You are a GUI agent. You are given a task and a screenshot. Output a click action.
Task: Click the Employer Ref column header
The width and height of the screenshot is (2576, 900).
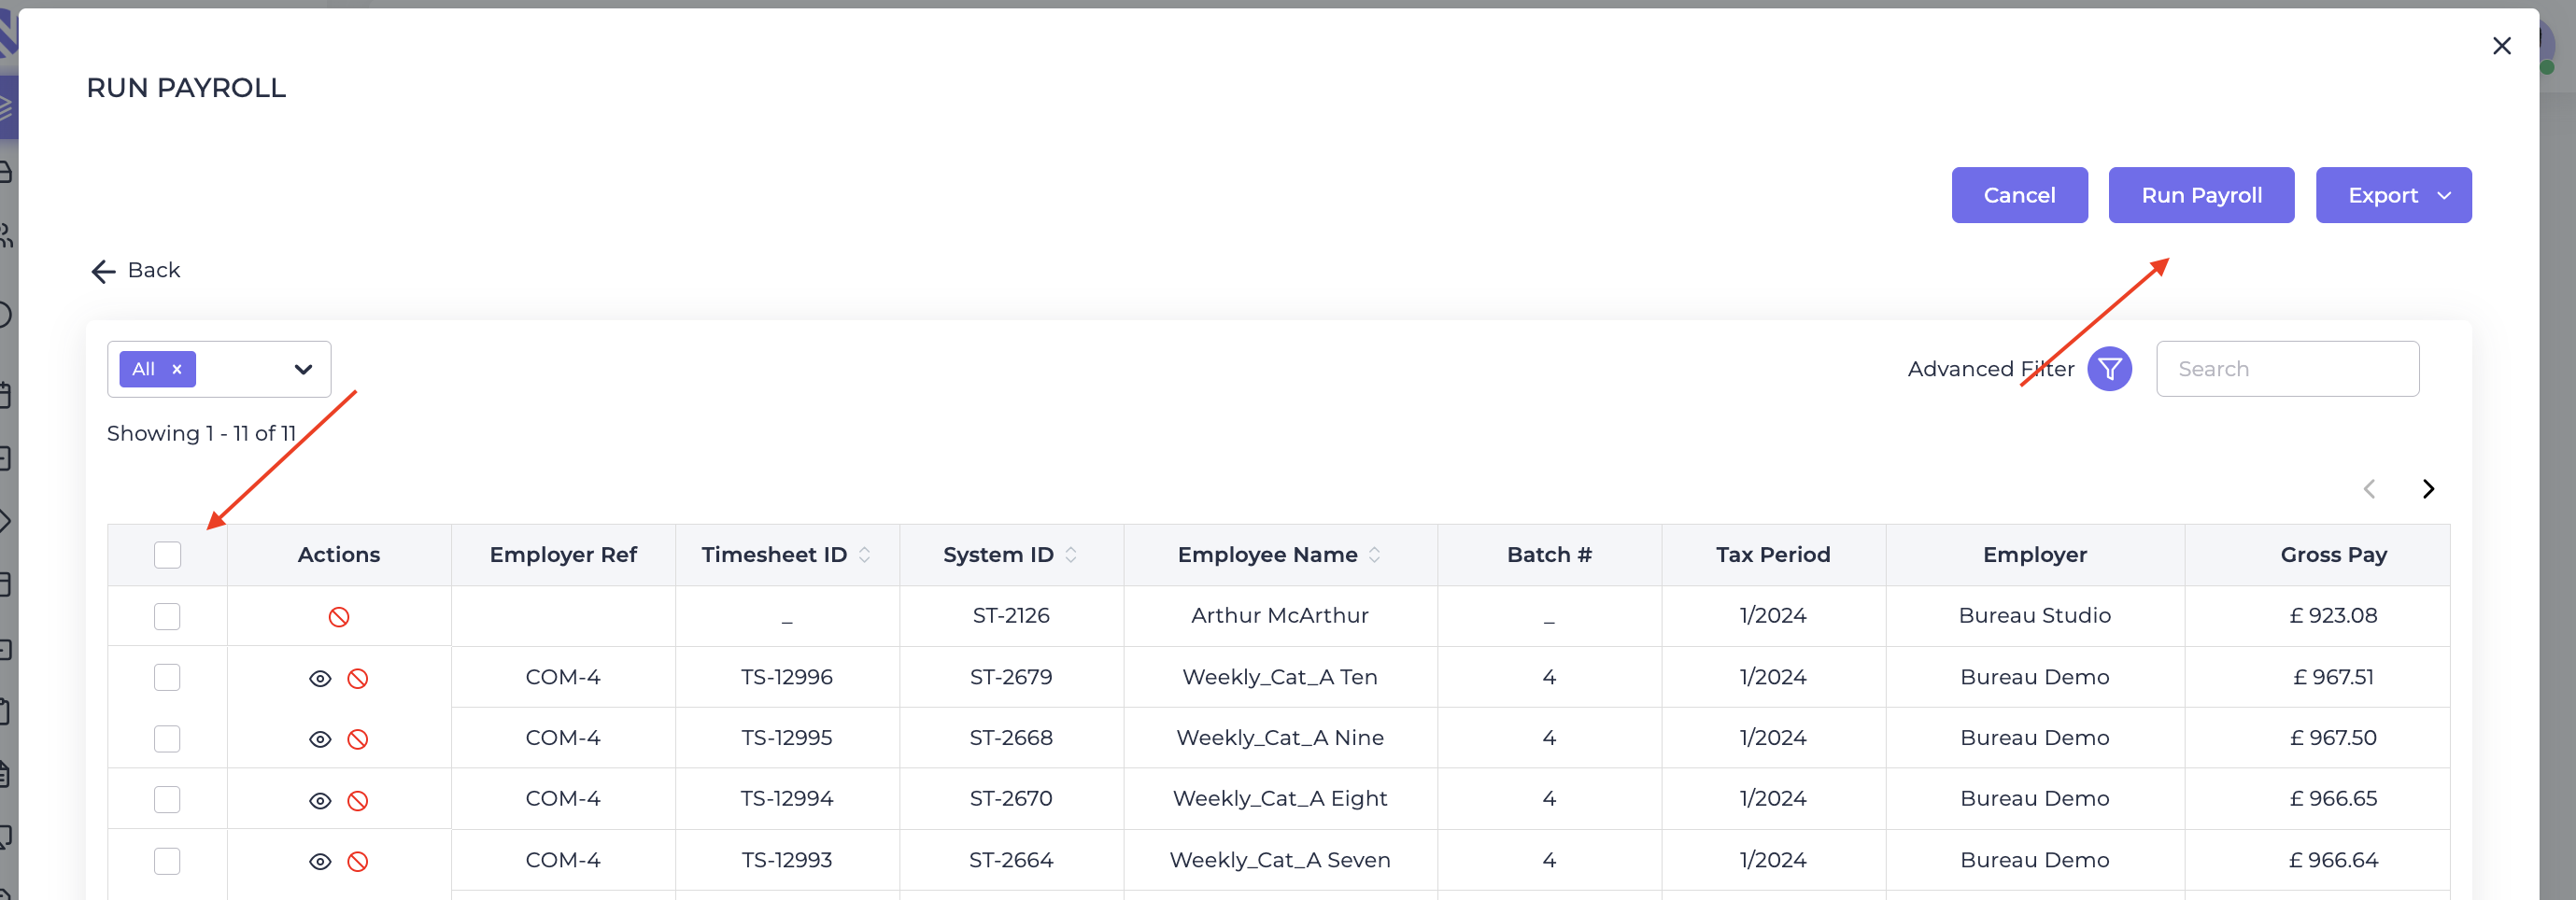[x=563, y=555]
